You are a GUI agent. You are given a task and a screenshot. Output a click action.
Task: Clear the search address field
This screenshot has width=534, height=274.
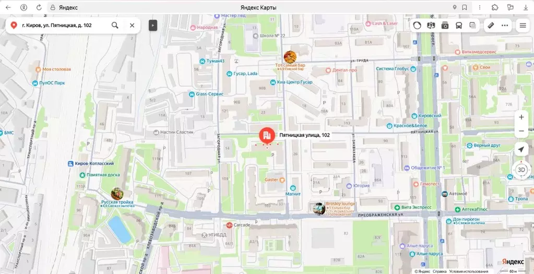(132, 25)
